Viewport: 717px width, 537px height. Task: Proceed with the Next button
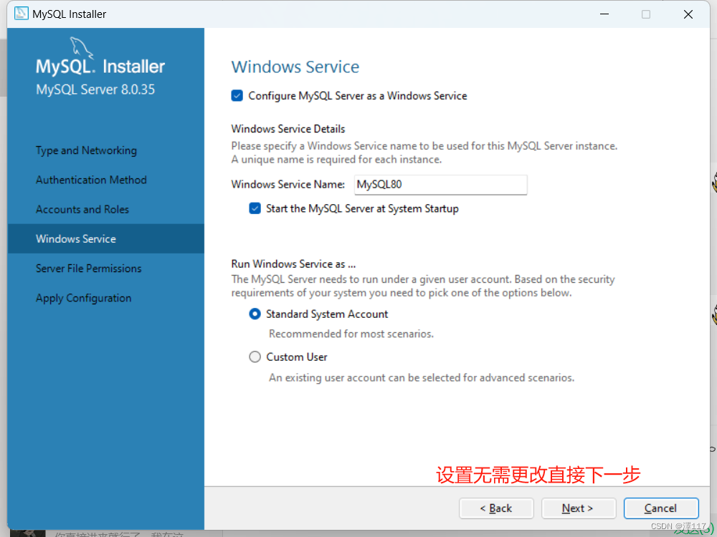579,508
